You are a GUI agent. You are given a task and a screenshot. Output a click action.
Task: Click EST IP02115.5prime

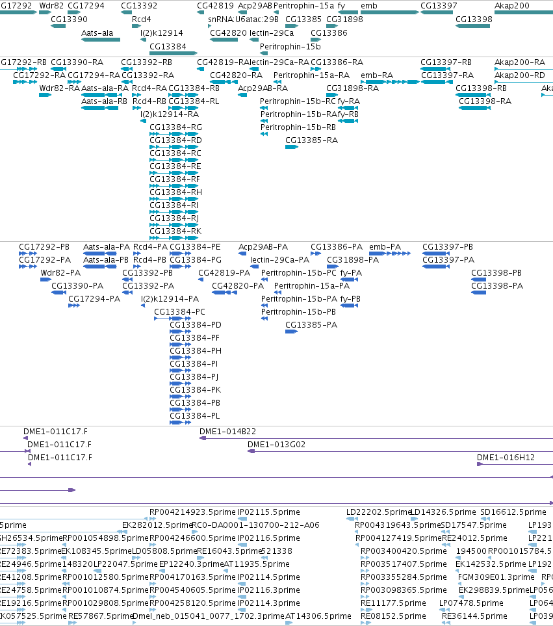pos(269,512)
